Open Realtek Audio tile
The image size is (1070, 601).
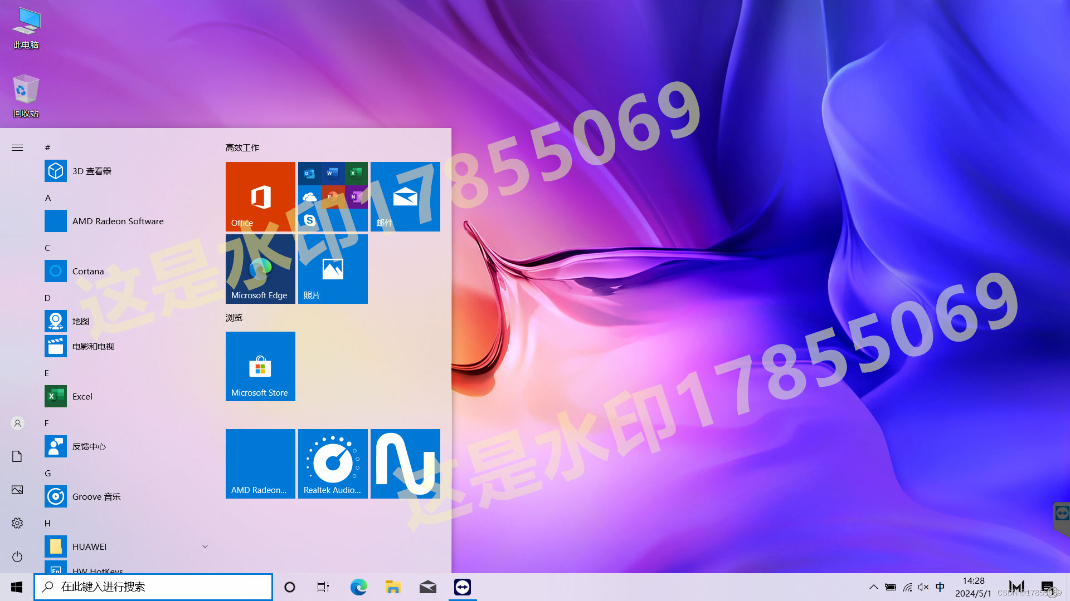[333, 464]
